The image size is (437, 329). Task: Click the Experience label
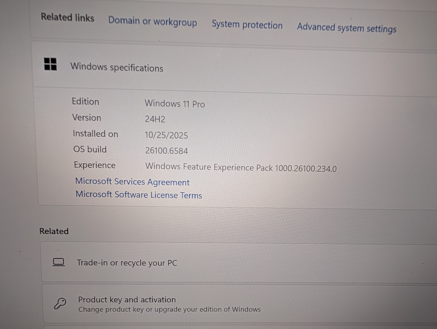[x=95, y=165]
